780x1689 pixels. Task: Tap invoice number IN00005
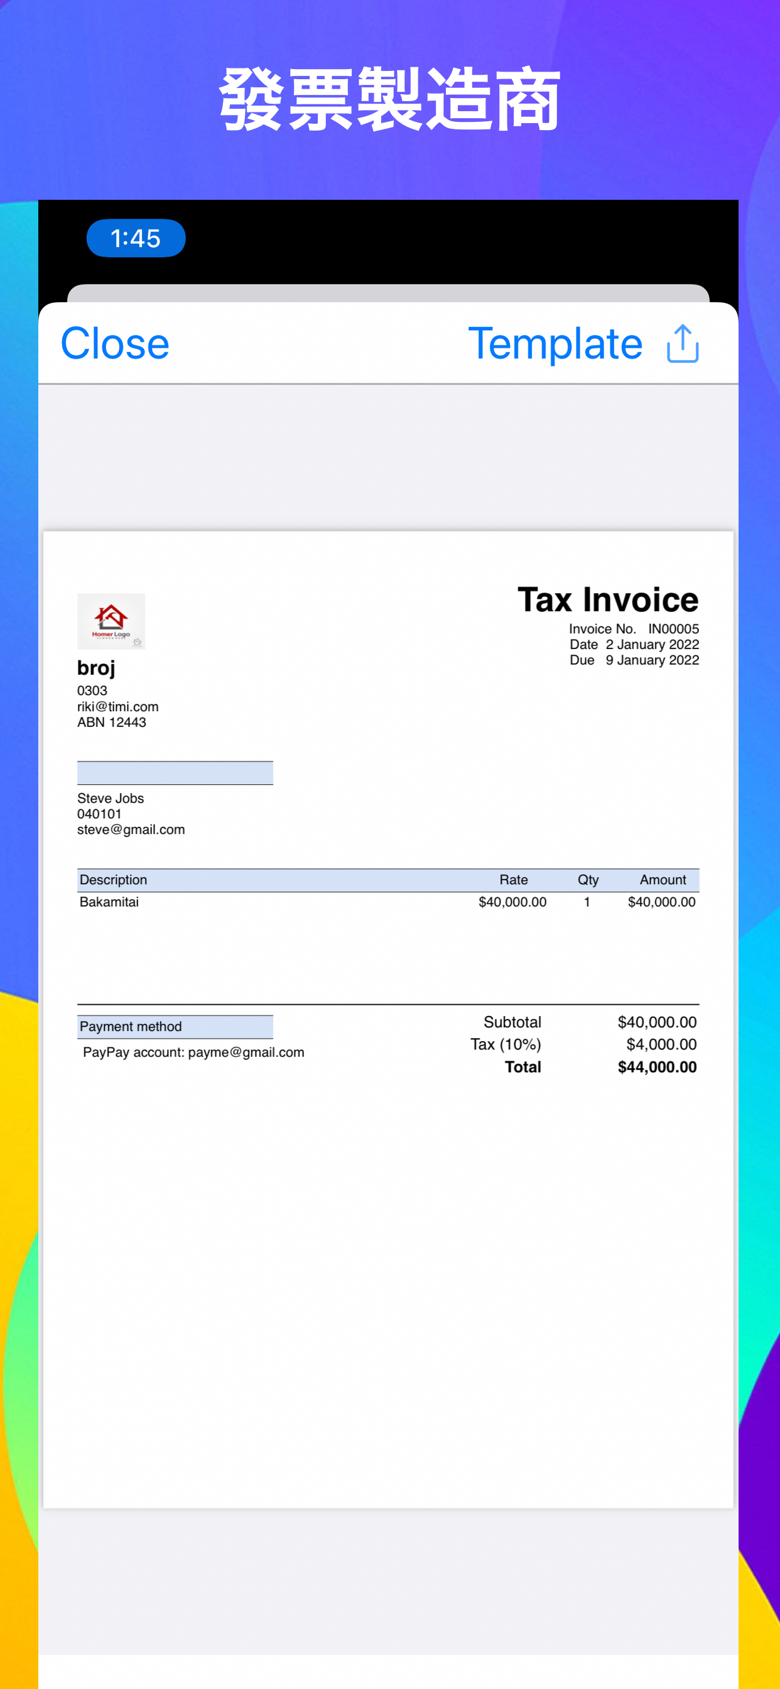tap(673, 629)
